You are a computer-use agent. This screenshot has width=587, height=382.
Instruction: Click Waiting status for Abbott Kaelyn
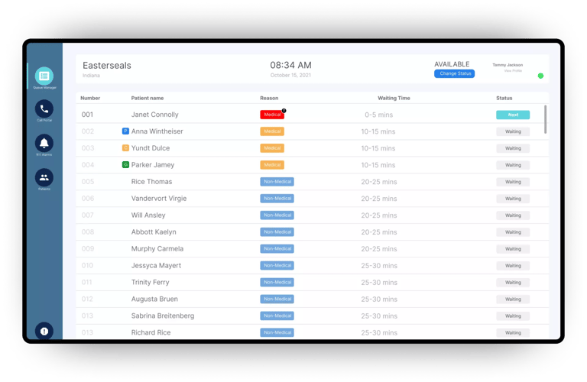pyautogui.click(x=513, y=232)
